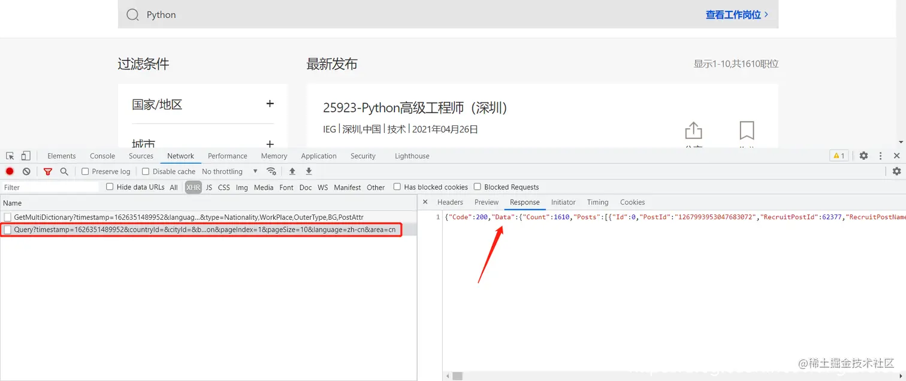
Task: Click the page vertical scrollbar down arrow
Action: [901, 142]
